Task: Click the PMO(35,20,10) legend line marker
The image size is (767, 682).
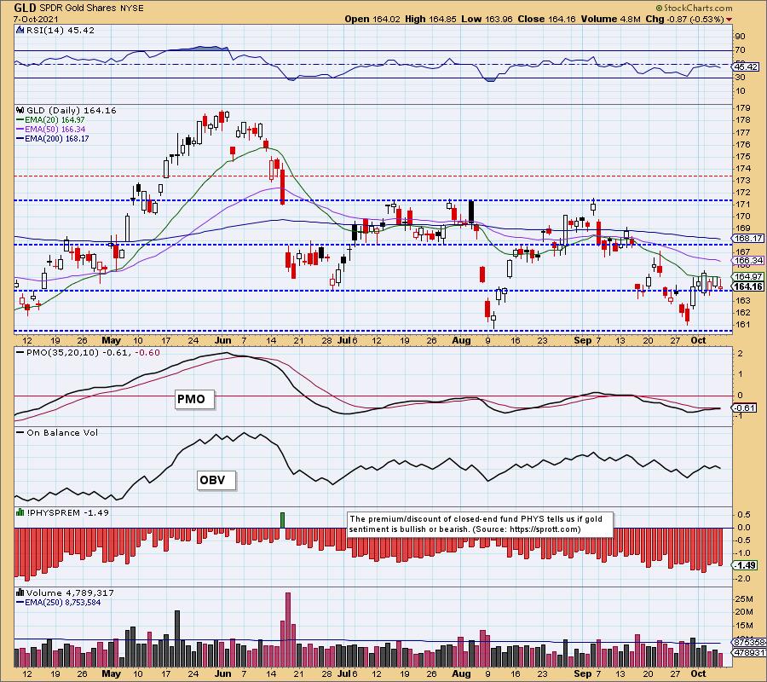Action: (20, 352)
